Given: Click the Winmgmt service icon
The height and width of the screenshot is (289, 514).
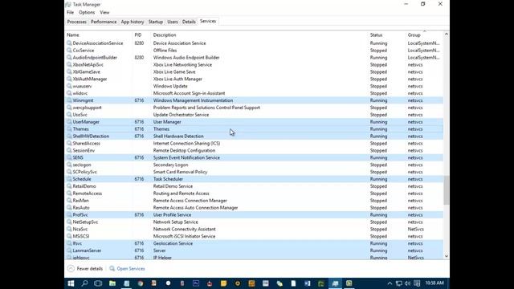Looking at the screenshot, I should coord(69,100).
